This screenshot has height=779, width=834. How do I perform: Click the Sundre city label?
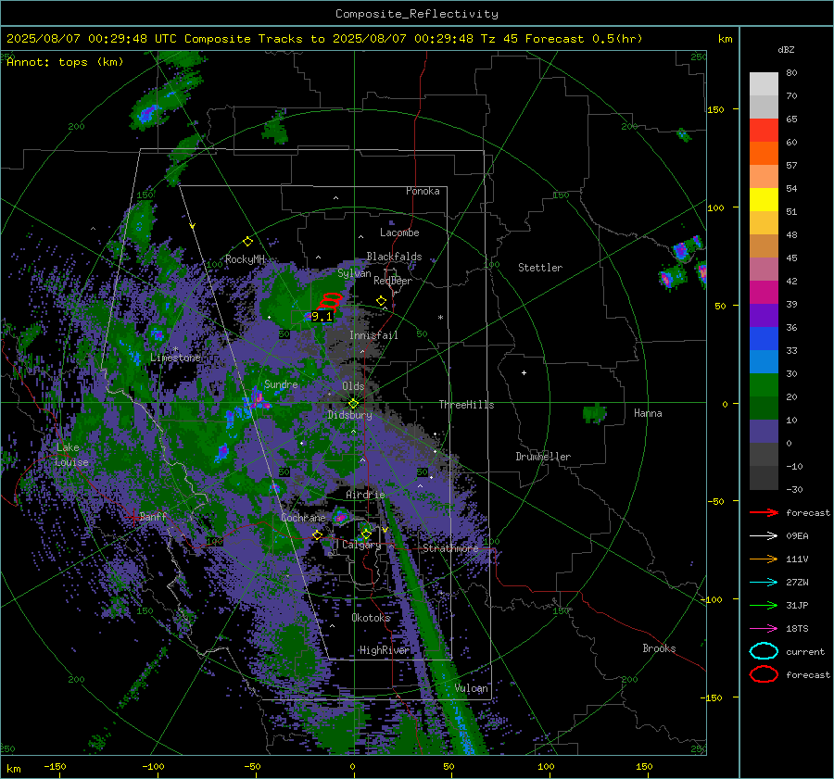(281, 383)
